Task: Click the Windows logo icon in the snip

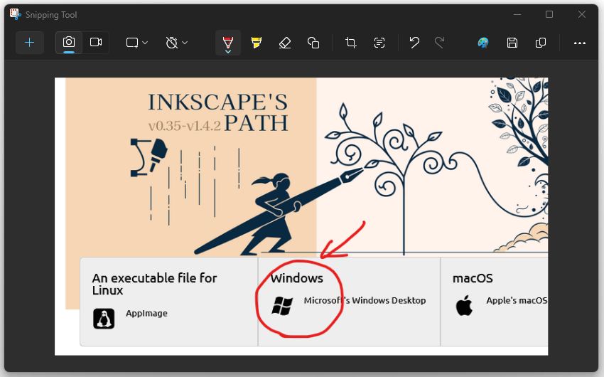Action: pyautogui.click(x=282, y=306)
